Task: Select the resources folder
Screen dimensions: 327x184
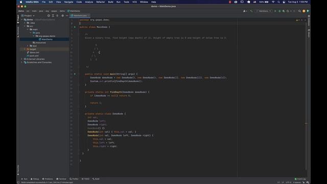Action: pos(39,42)
